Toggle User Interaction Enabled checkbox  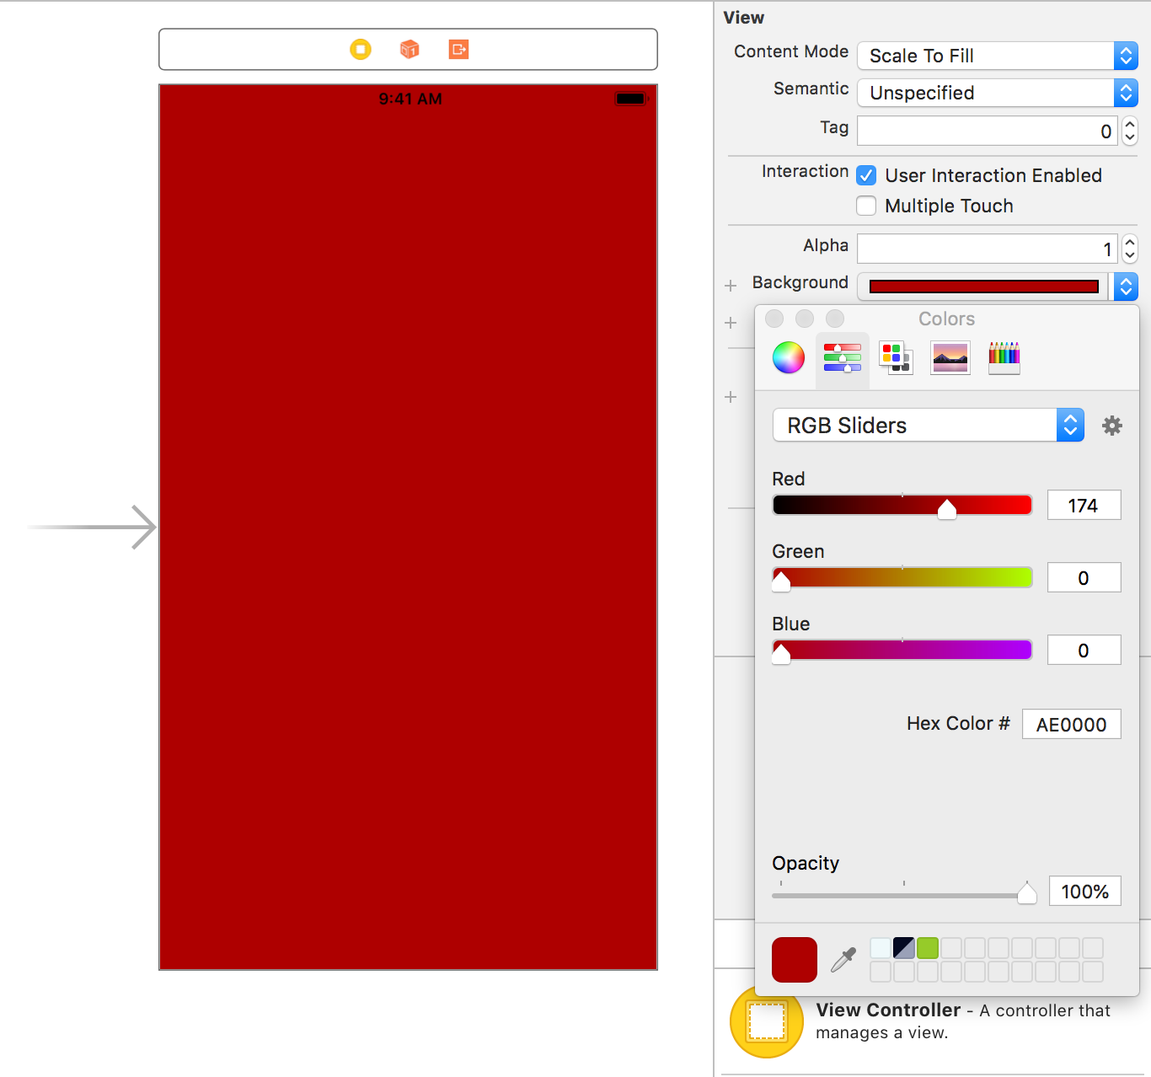(x=866, y=175)
